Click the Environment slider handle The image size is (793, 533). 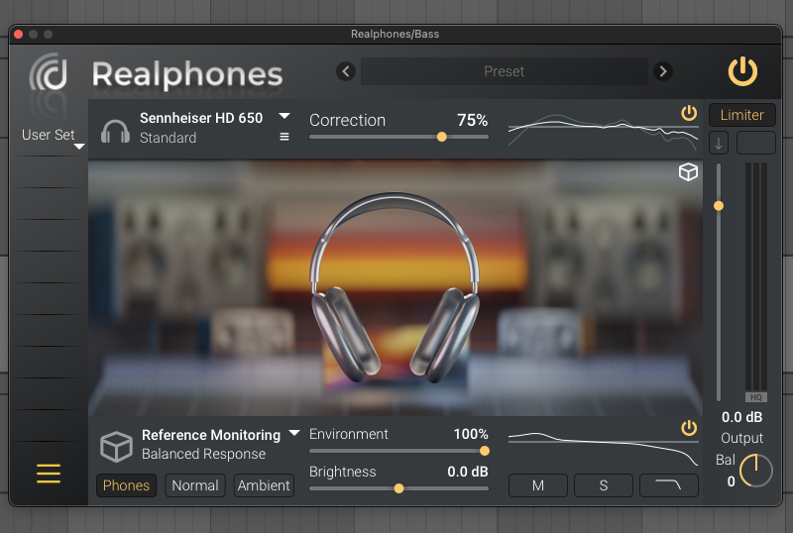click(485, 451)
